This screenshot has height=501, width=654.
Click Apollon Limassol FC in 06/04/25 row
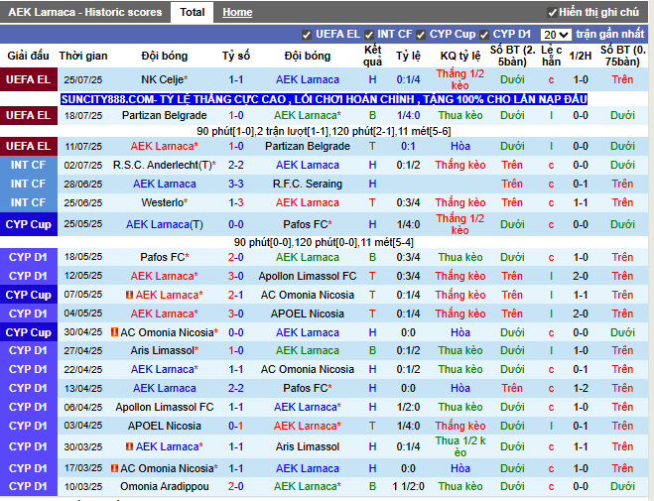click(x=165, y=407)
